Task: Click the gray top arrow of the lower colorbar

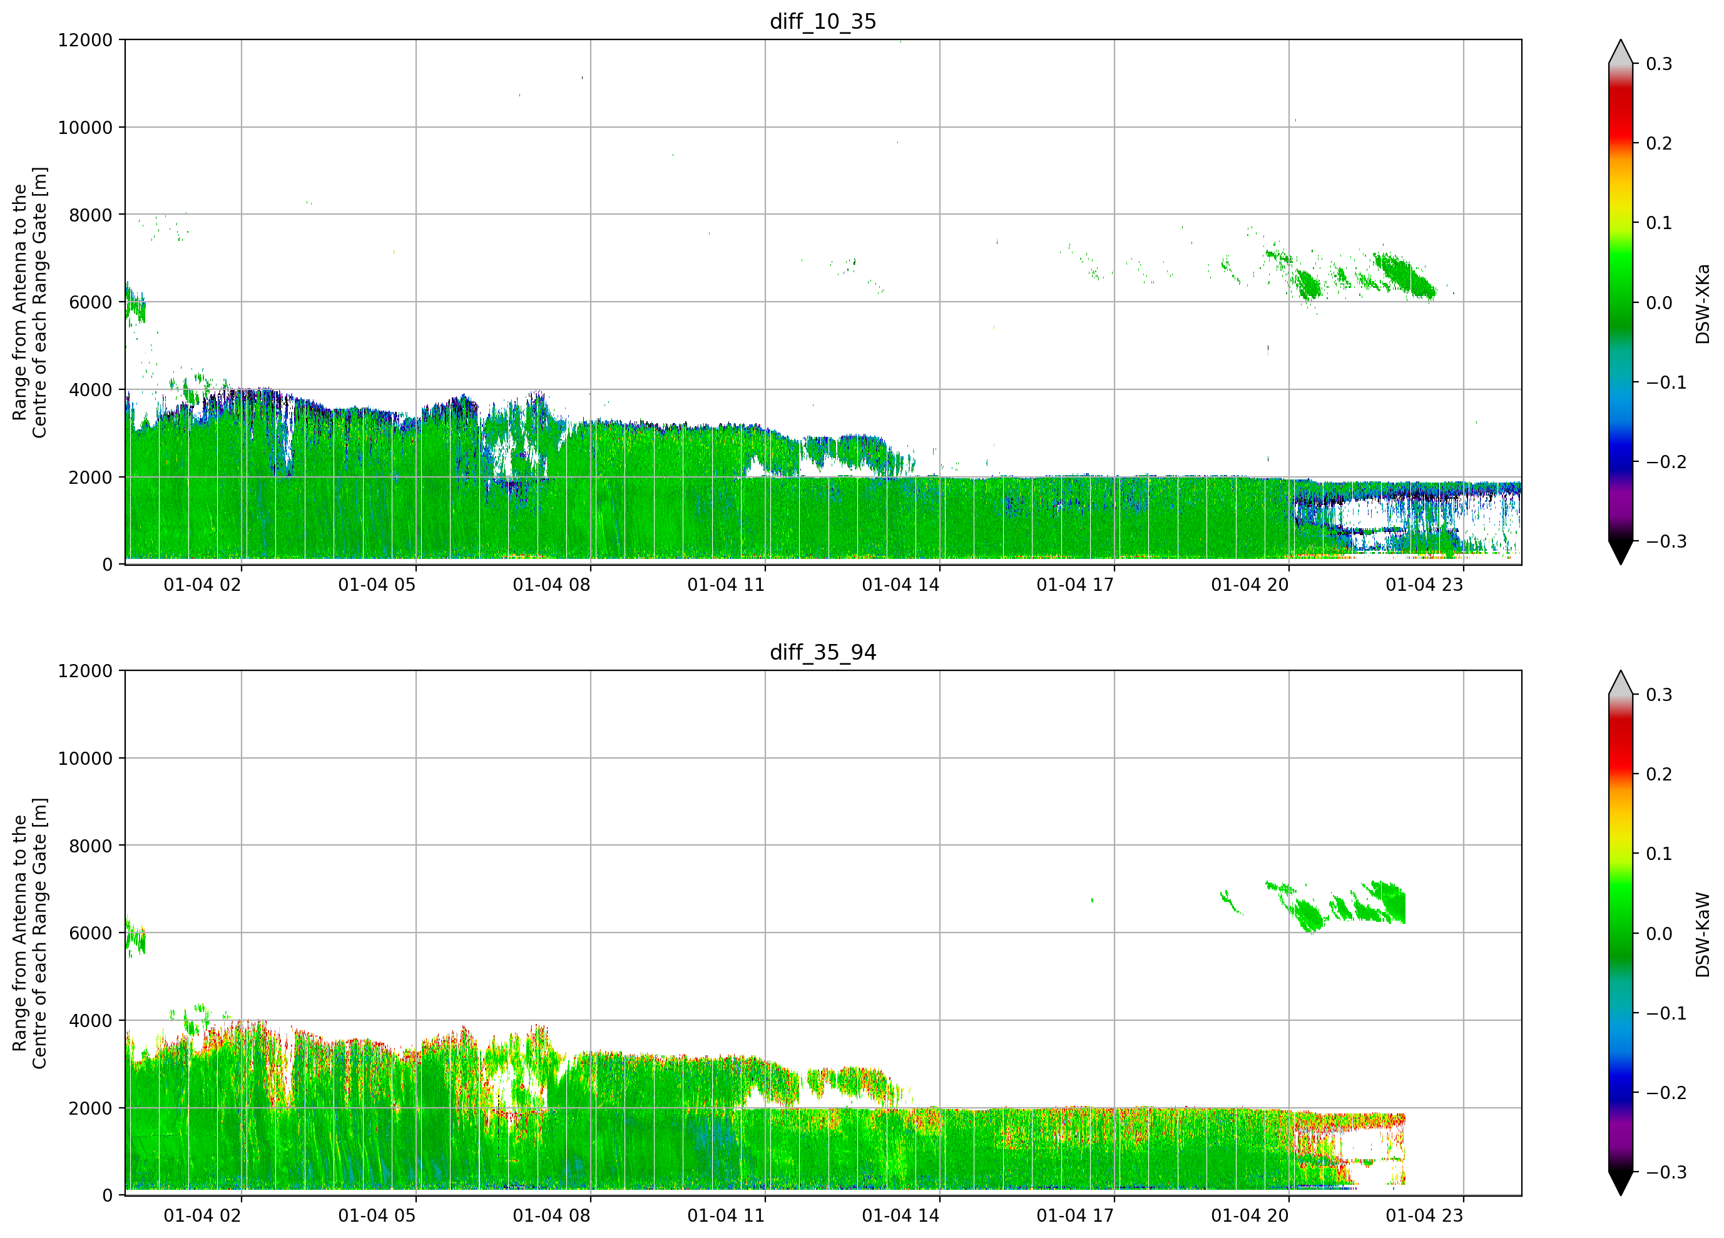Action: [1621, 683]
